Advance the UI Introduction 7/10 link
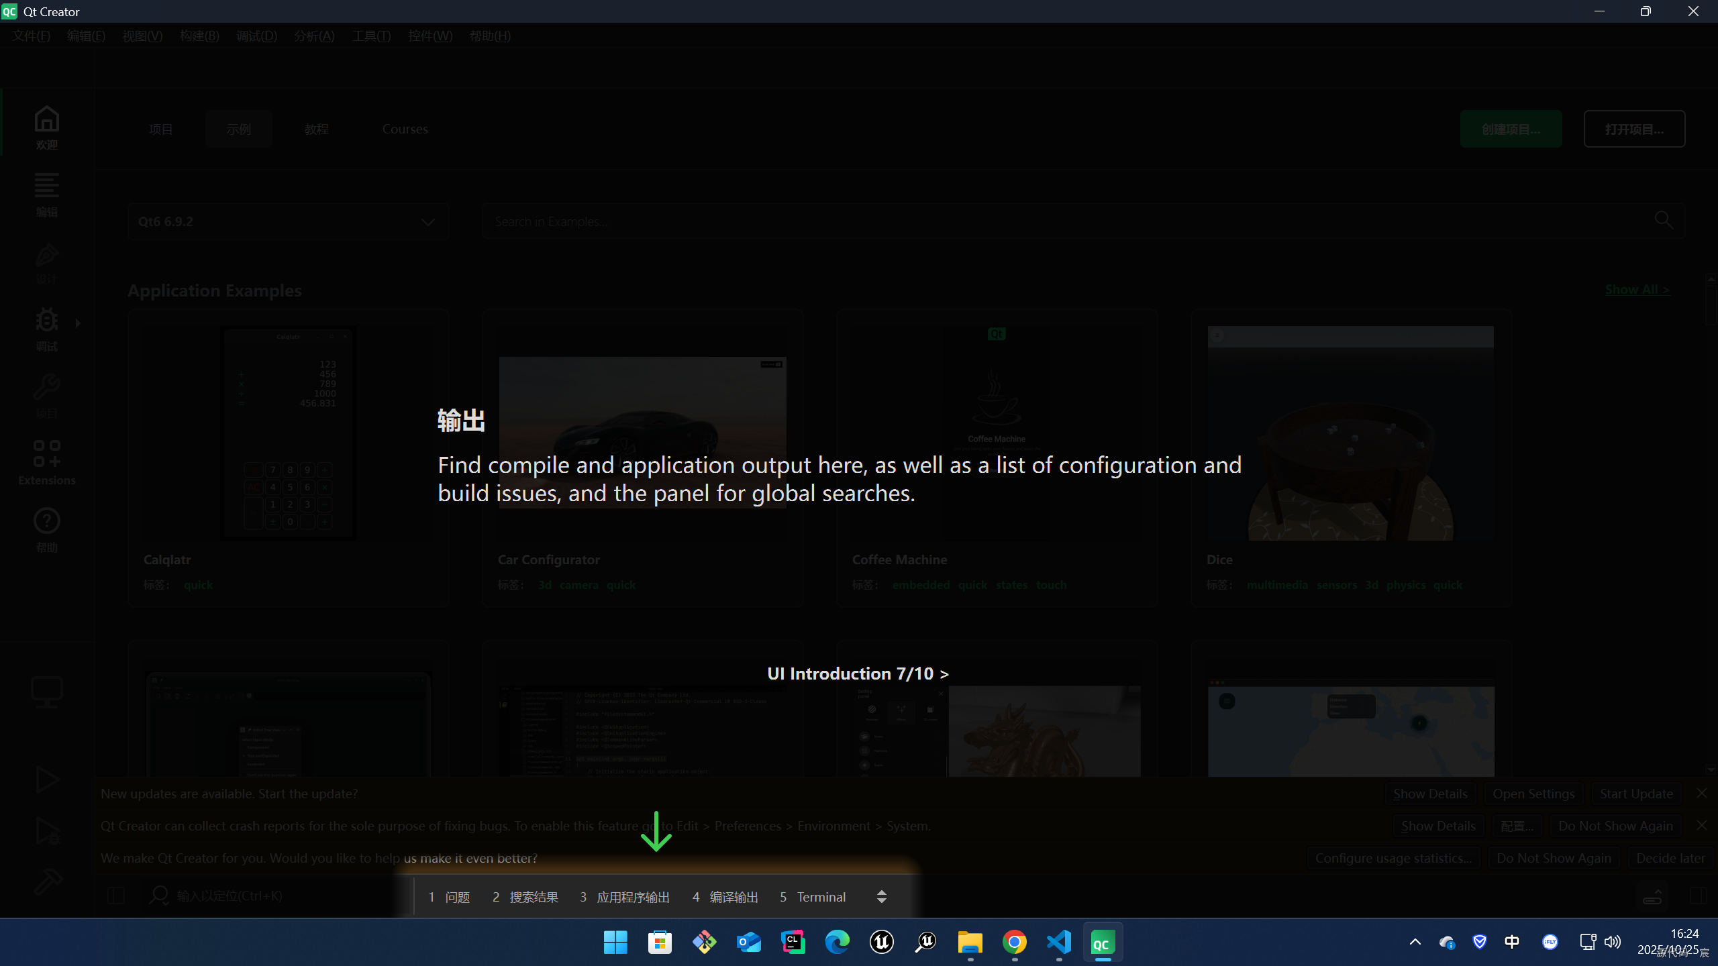Viewport: 1718px width, 966px height. point(857,674)
